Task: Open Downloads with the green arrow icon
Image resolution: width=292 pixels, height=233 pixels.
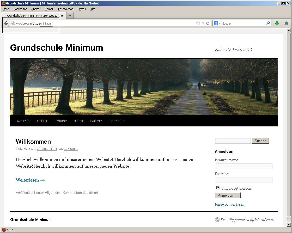Action: point(277,23)
